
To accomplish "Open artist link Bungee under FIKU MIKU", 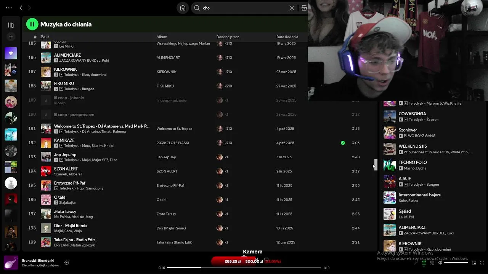I will point(88,89).
